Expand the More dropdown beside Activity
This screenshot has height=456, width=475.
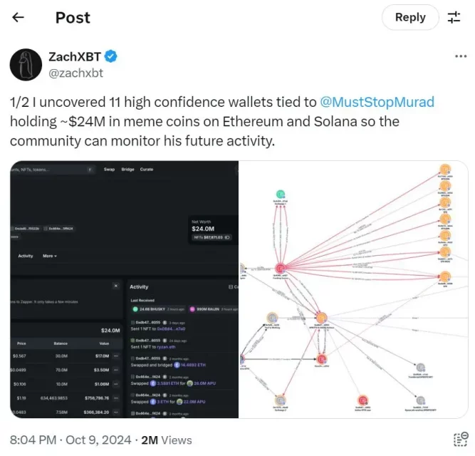click(49, 256)
